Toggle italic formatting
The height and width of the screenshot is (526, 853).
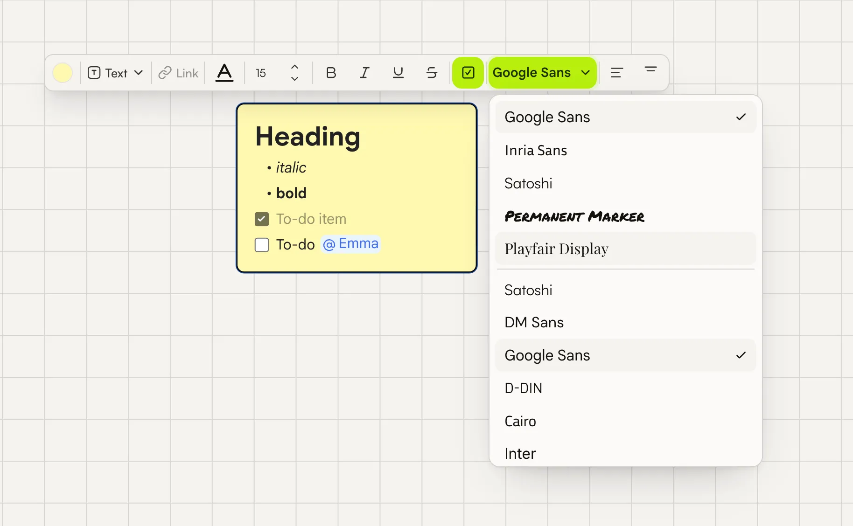364,73
